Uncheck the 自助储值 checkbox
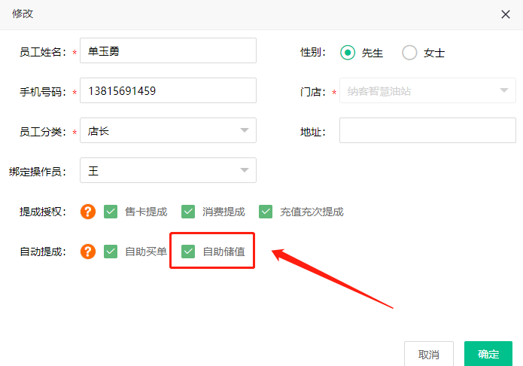The height and width of the screenshot is (366, 523). click(x=188, y=252)
